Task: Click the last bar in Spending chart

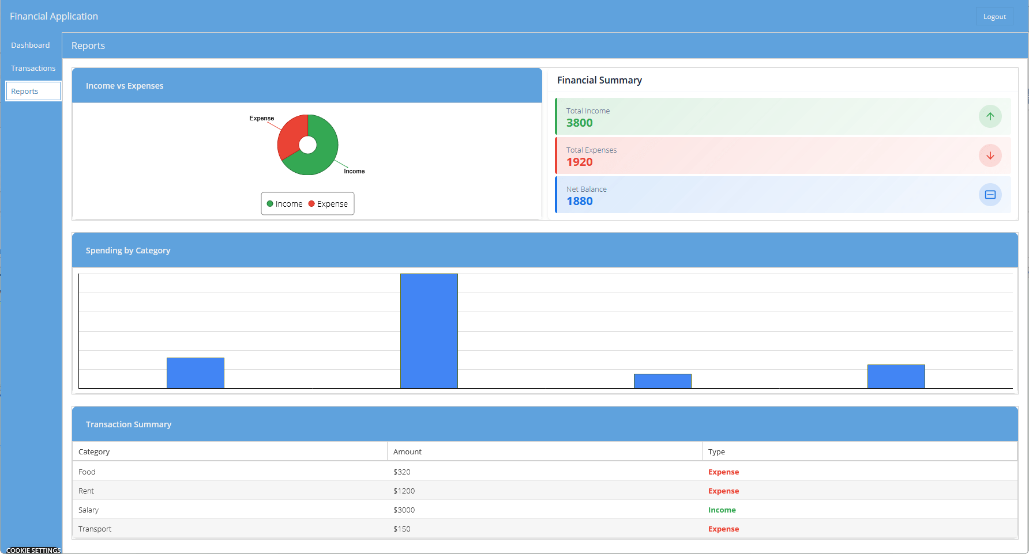Action: pos(896,376)
